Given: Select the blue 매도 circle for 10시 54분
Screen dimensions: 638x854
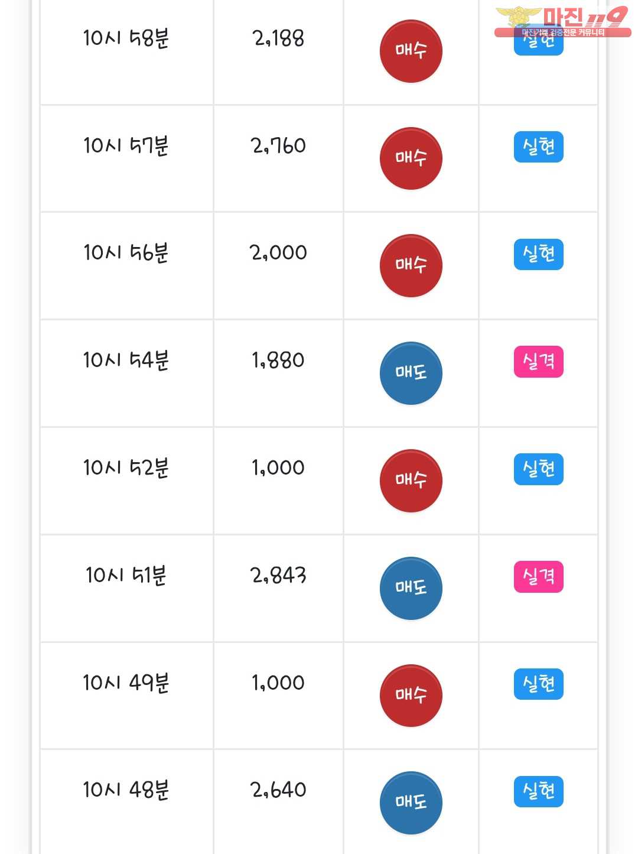Looking at the screenshot, I should (411, 373).
